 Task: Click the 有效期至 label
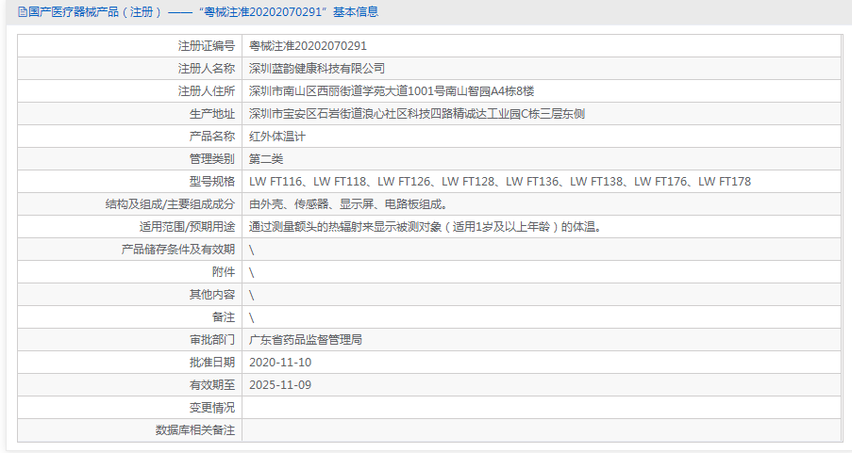[x=212, y=385]
